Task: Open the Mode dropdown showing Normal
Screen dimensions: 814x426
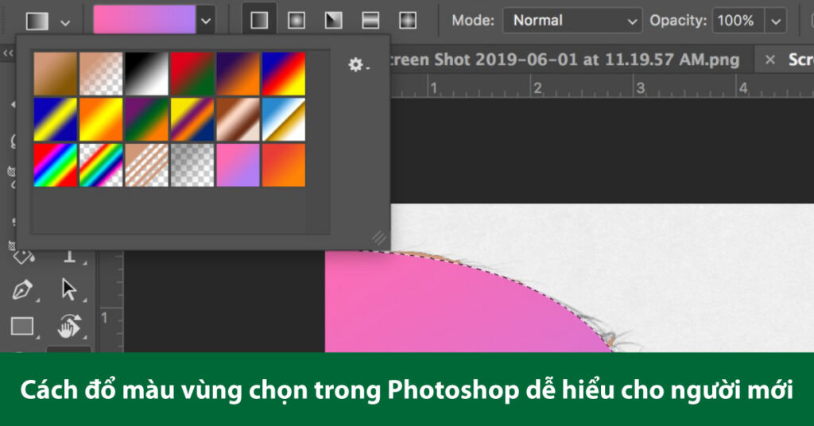Action: [572, 21]
